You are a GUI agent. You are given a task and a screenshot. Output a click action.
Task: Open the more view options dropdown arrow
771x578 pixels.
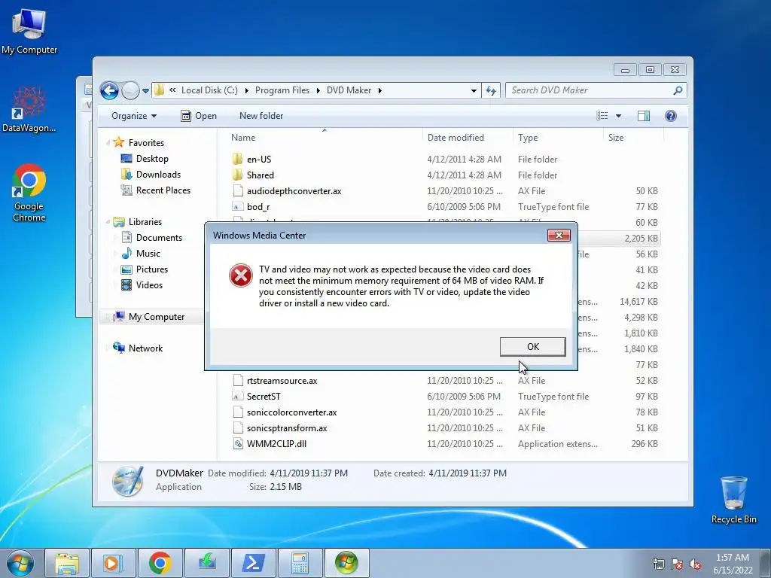click(x=619, y=116)
